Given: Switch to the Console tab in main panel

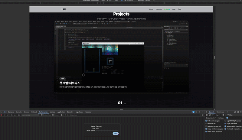Looking at the screenshot, I should tap(19, 112).
